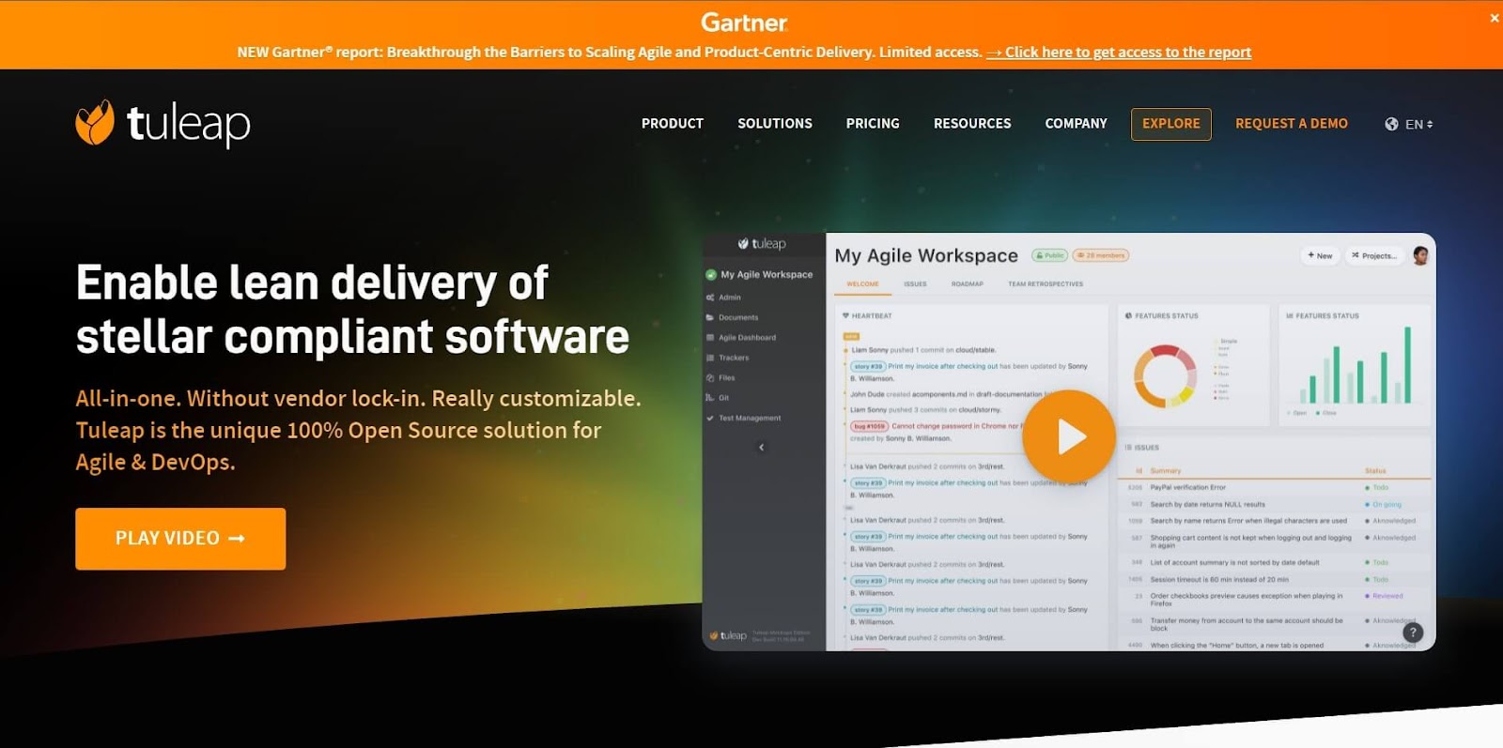Click the globe language icon
This screenshot has height=748, width=1503.
1391,124
